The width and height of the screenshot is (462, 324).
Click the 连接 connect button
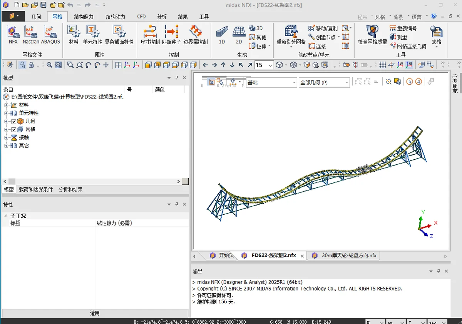point(317,46)
